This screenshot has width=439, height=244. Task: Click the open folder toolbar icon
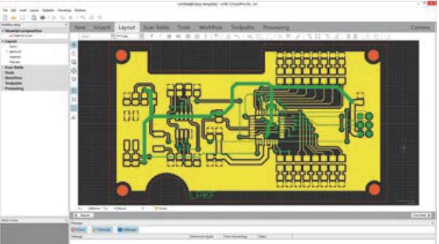coord(13,18)
